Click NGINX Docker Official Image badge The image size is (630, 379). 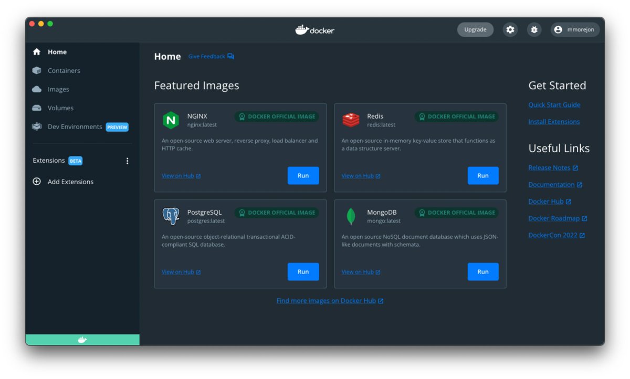click(x=277, y=117)
